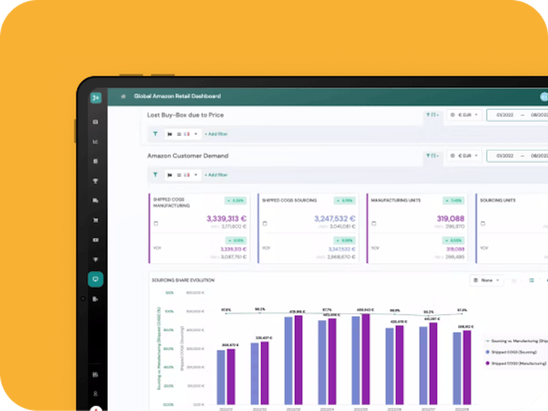The height and width of the screenshot is (411, 548).
Task: Click Add filter under Lost Buy-Box due to Price
Action: 216,134
